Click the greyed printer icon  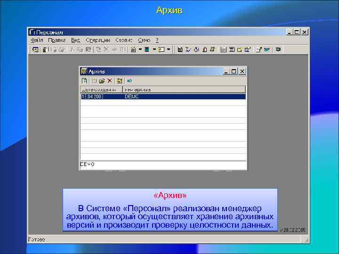(62, 50)
